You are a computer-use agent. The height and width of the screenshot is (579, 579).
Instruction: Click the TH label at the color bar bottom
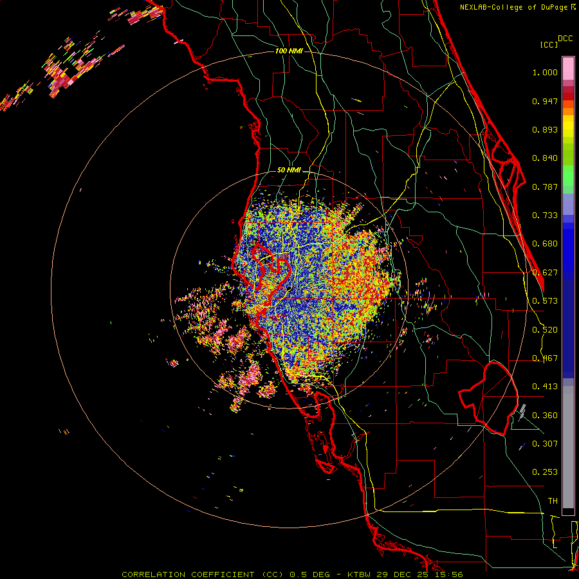tap(553, 501)
